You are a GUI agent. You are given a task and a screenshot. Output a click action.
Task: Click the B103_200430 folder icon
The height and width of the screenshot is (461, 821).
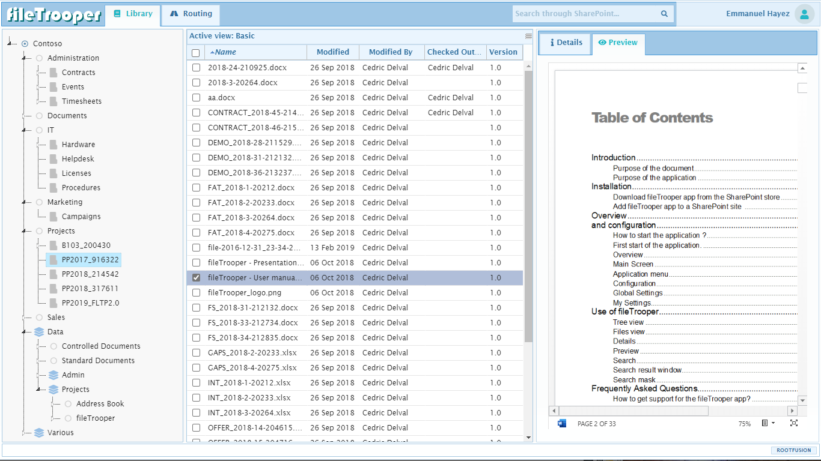click(53, 246)
